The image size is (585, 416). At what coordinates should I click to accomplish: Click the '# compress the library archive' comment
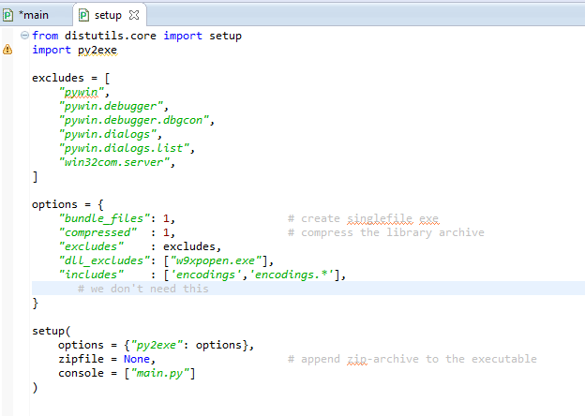coord(386,232)
